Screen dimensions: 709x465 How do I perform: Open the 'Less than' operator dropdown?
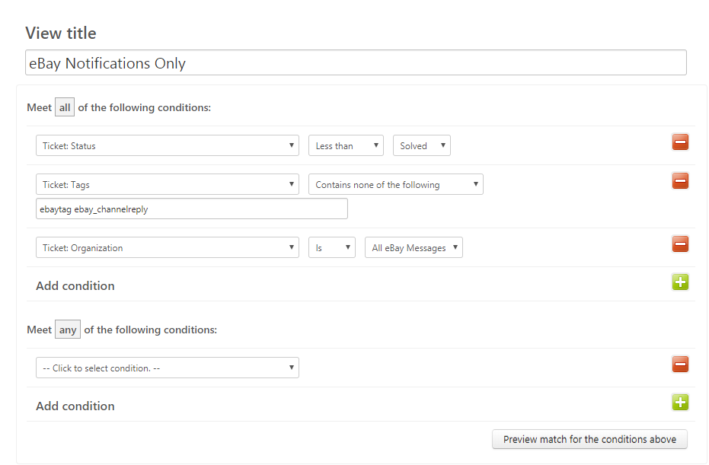pos(346,145)
